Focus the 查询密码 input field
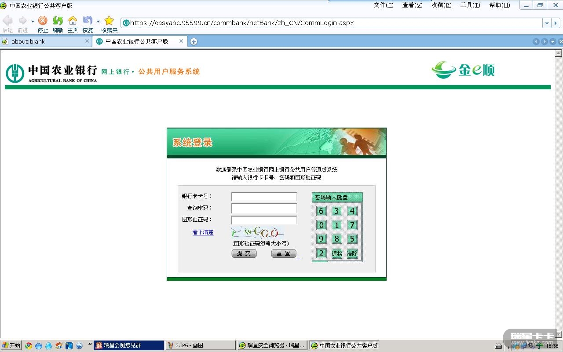The image size is (563, 352). point(264,209)
